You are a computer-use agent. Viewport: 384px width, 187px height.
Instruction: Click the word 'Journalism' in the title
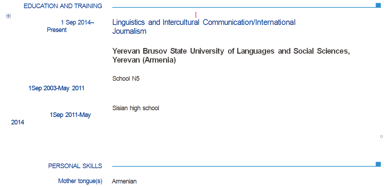click(x=129, y=31)
